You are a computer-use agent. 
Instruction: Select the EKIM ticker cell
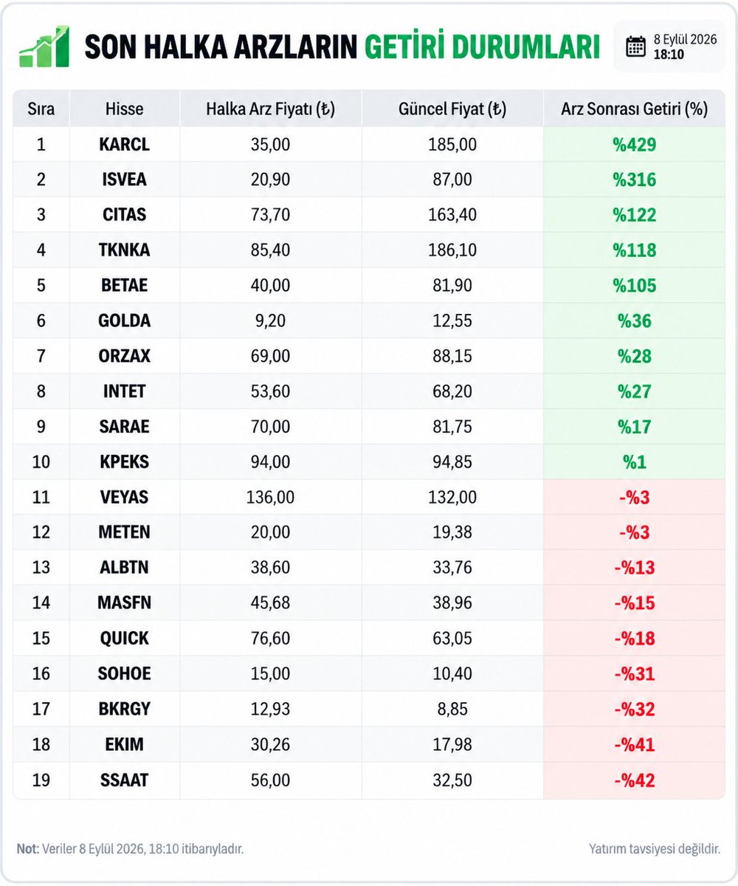coord(124,745)
